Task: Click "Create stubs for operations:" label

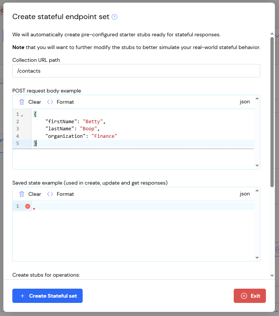Action: click(x=46, y=275)
